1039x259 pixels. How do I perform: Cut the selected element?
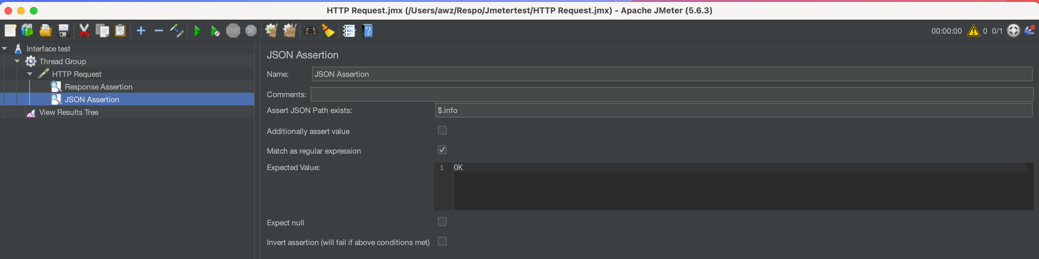84,30
